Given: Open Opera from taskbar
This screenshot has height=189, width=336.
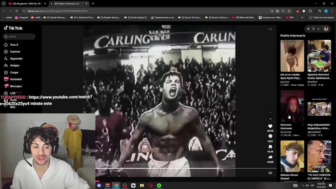Looking at the screenshot, I should (x=150, y=186).
